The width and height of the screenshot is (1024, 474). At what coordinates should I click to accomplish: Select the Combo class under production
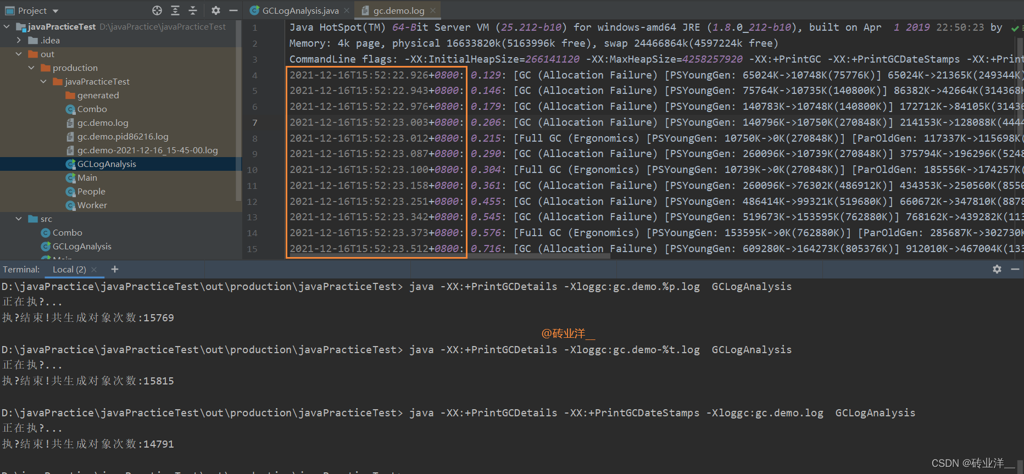click(x=92, y=109)
